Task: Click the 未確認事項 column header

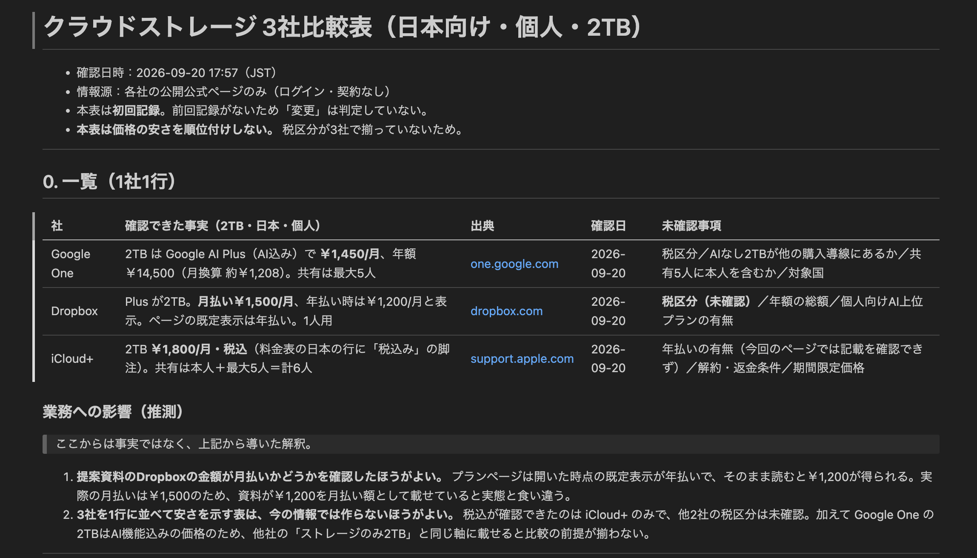Action: (x=691, y=225)
